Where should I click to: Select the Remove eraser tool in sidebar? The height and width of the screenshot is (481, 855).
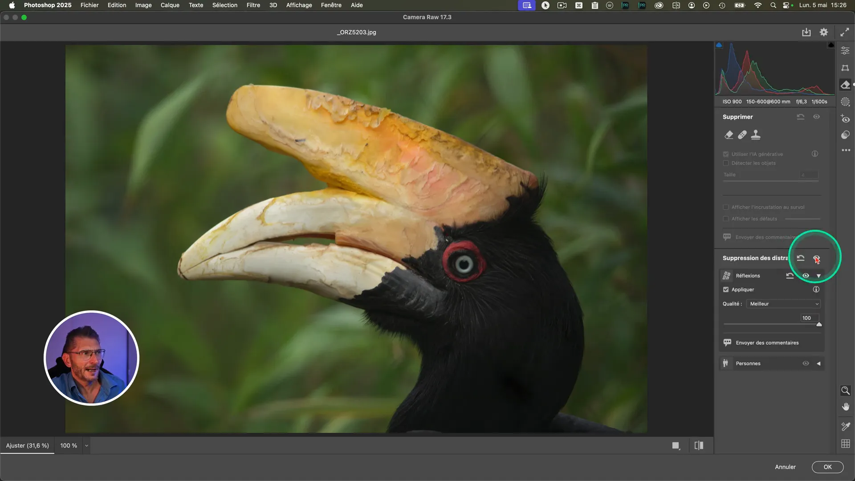[x=845, y=85]
